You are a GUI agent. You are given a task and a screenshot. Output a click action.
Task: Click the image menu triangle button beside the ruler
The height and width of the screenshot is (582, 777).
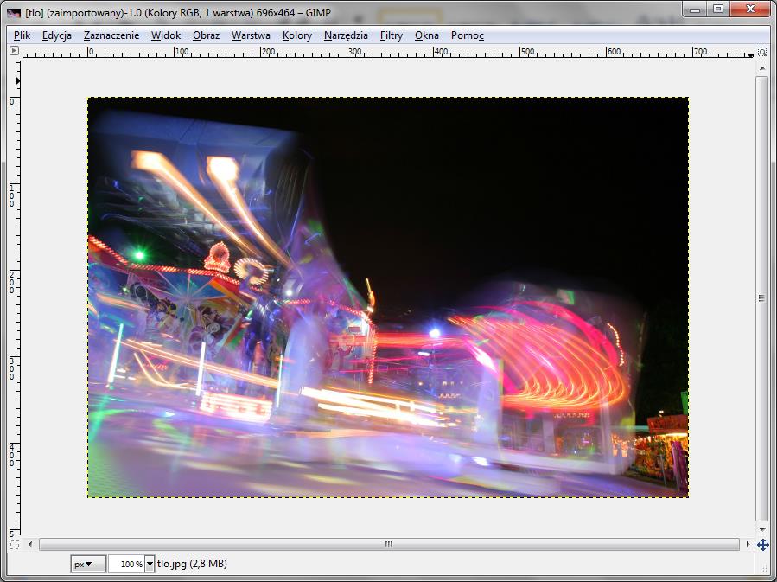[15, 50]
